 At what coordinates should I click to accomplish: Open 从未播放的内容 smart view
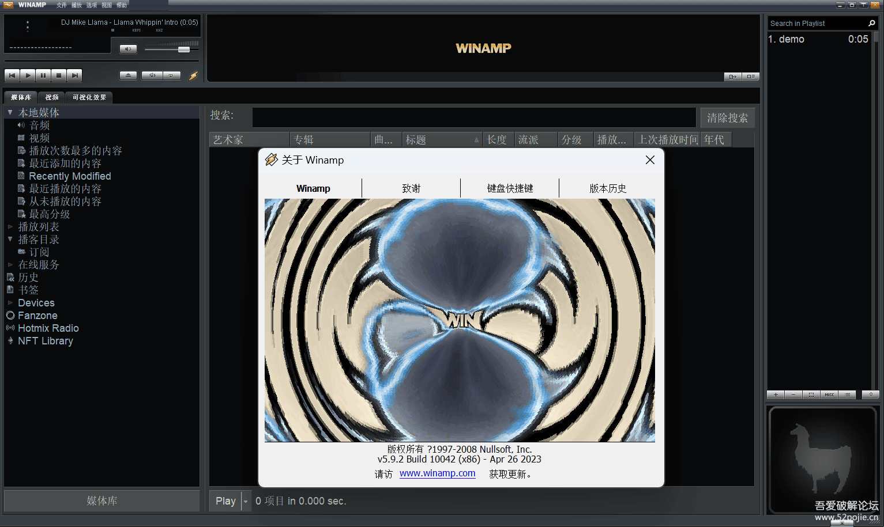65,201
